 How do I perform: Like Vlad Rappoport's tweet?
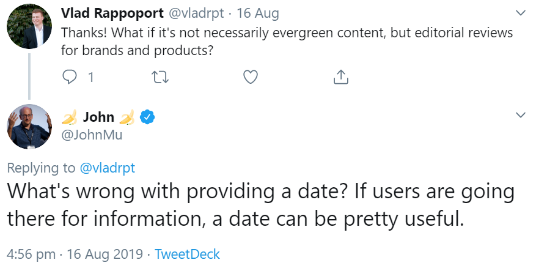(x=250, y=77)
